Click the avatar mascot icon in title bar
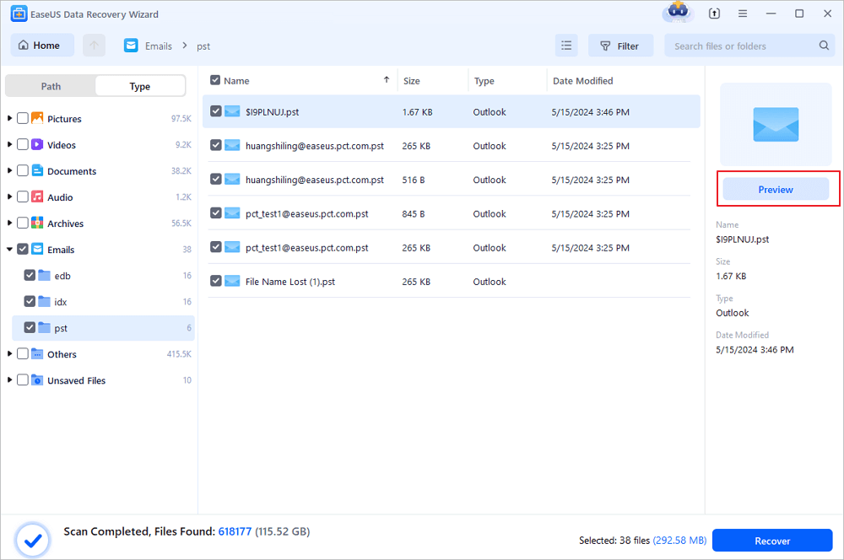The image size is (844, 560). coord(678,13)
